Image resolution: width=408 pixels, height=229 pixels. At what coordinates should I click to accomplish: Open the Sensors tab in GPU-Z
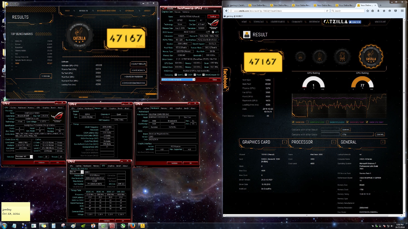point(177,12)
